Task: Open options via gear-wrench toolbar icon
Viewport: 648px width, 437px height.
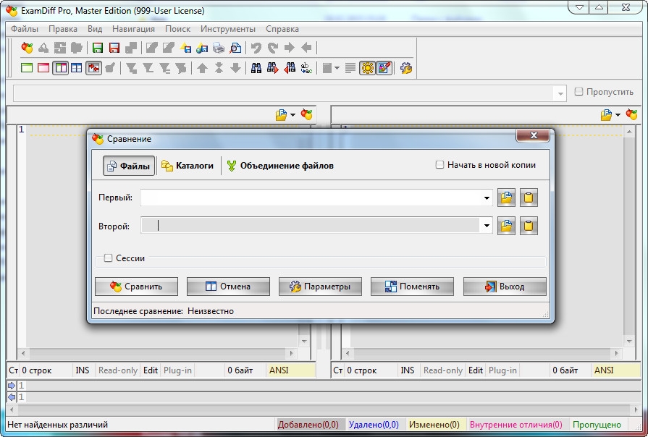Action: tap(406, 68)
